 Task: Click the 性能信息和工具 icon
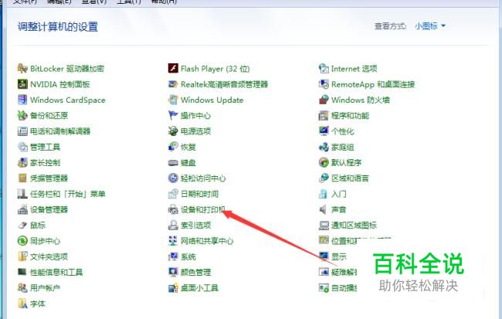[x=22, y=272]
